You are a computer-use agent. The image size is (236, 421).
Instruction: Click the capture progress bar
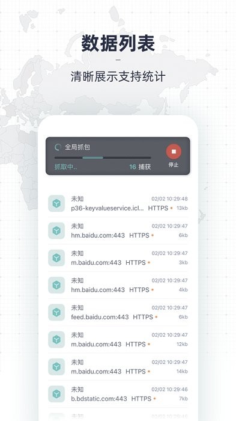pos(103,158)
